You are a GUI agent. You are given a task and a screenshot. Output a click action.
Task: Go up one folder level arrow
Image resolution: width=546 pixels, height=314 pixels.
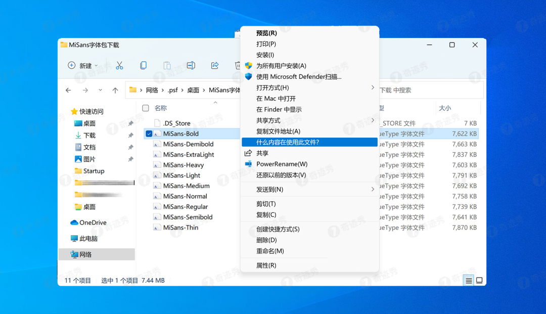(115, 90)
